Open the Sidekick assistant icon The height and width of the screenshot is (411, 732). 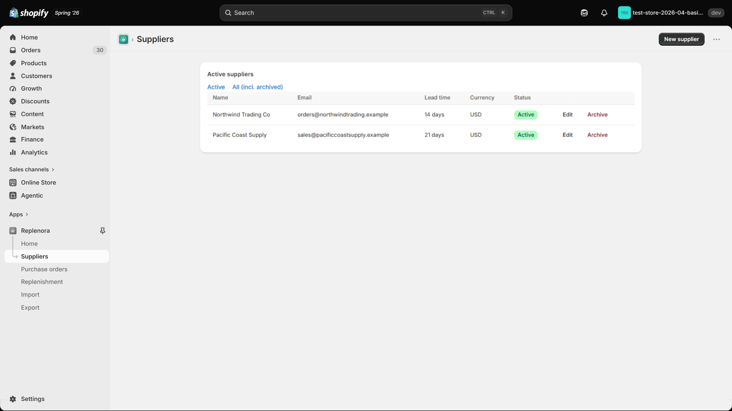click(x=584, y=13)
